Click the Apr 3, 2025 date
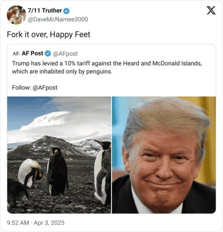The width and height of the screenshot is (223, 232). [49, 223]
